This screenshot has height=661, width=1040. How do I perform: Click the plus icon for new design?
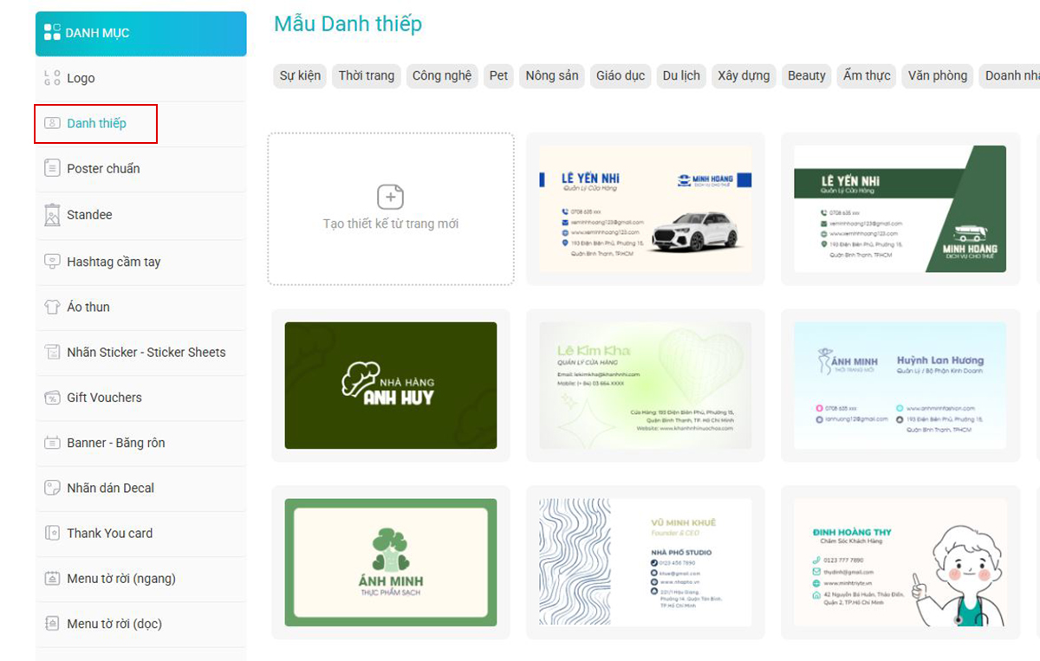pos(390,197)
